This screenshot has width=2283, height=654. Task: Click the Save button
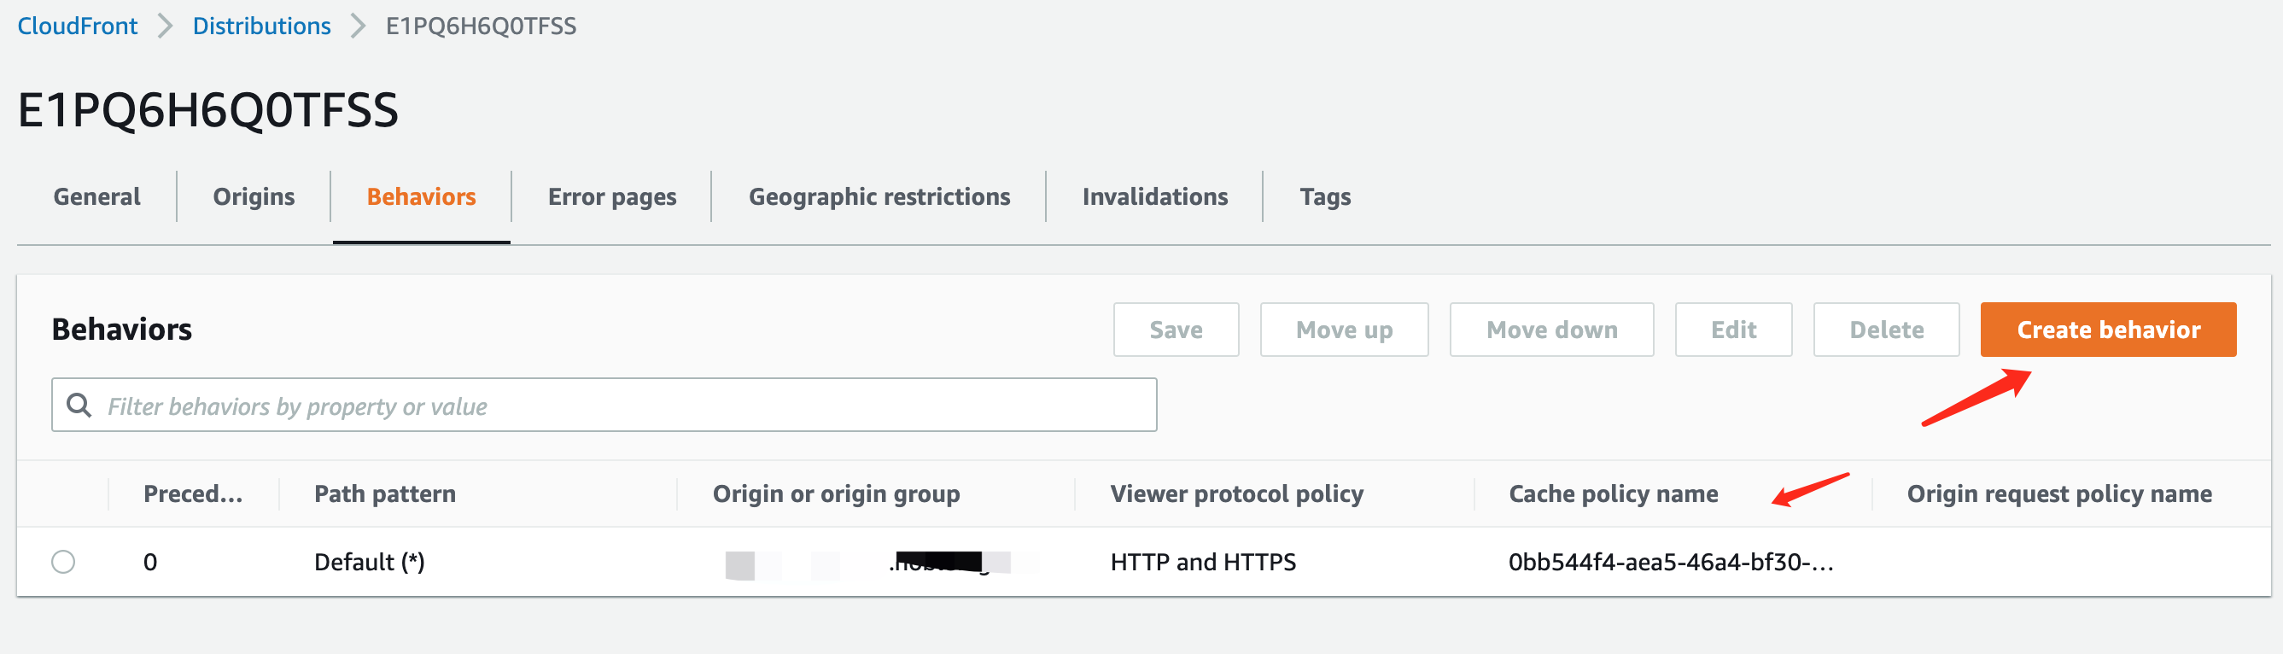[x=1176, y=330]
